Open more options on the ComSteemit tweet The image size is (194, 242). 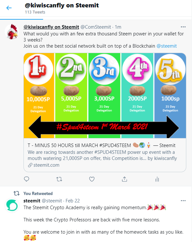[x=183, y=27]
